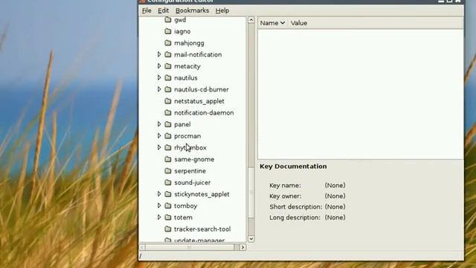The image size is (476, 268).
Task: Select the notification-daemon entry
Action: 204,112
